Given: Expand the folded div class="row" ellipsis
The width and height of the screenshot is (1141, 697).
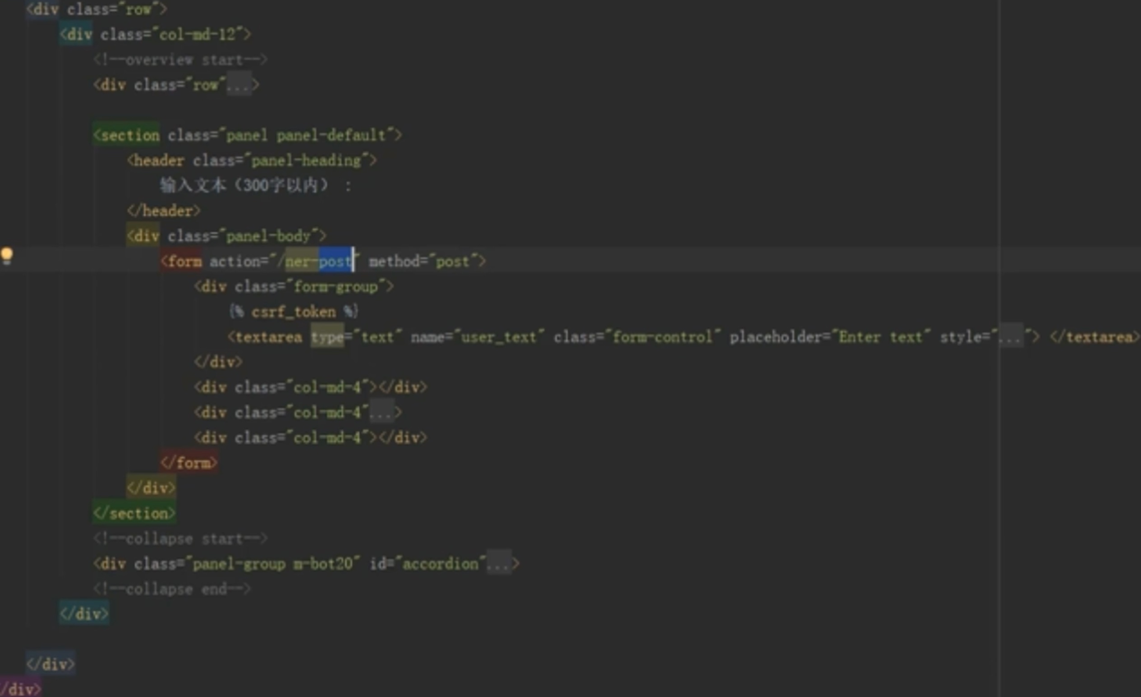Looking at the screenshot, I should click(239, 85).
